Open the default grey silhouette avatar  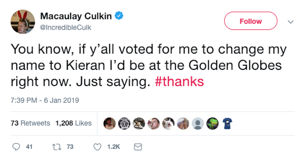point(198,123)
